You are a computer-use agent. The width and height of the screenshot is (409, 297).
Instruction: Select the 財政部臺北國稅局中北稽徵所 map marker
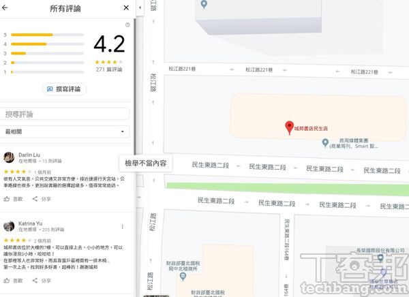click(183, 277)
